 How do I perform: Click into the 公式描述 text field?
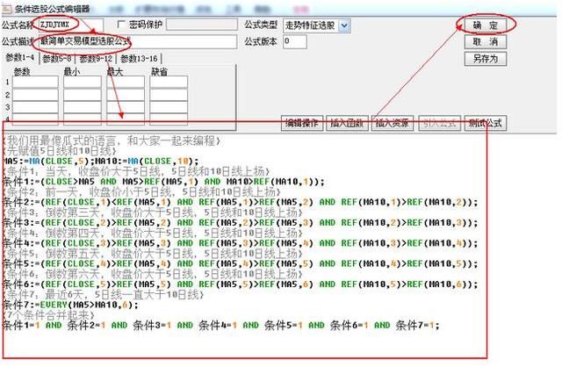point(138,41)
